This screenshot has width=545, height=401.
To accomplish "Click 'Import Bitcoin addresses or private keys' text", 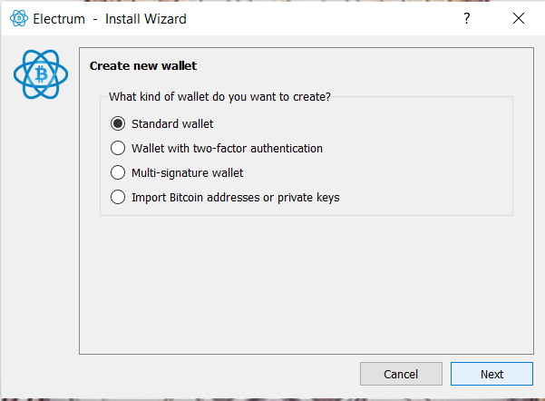I will click(235, 198).
